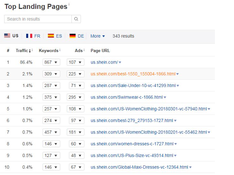Click the arrow after Swimwear-c-1866.html URL

(165, 98)
